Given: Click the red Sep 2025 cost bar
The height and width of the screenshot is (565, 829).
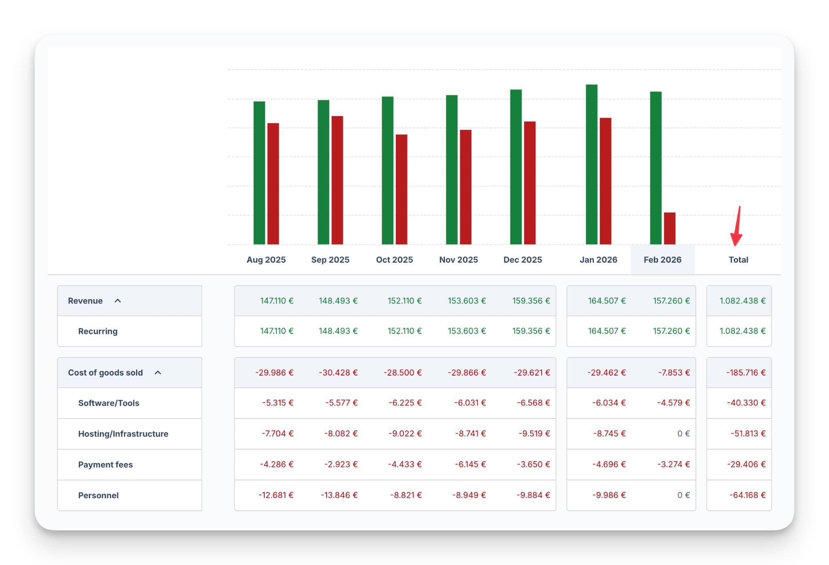Looking at the screenshot, I should [337, 180].
